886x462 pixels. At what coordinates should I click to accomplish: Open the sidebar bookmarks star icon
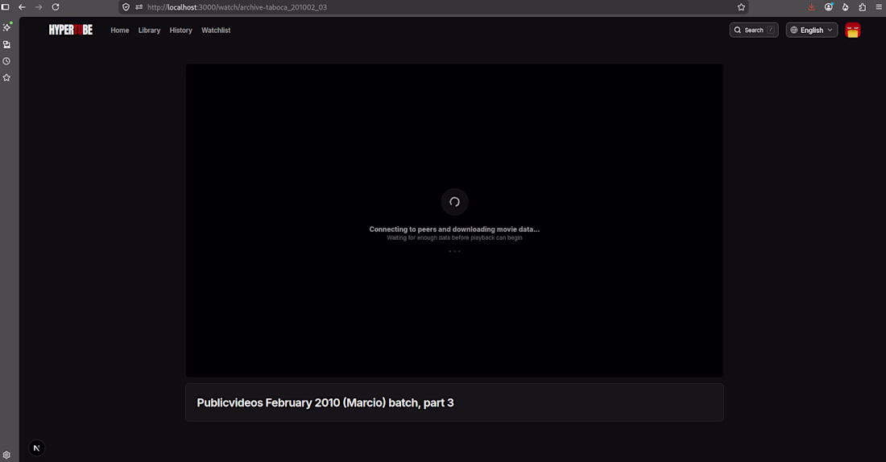point(6,77)
